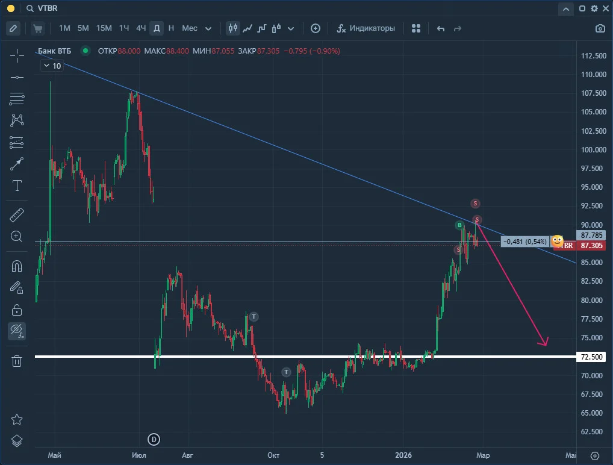
Task: Open the chart layout grid selector
Action: coord(416,28)
